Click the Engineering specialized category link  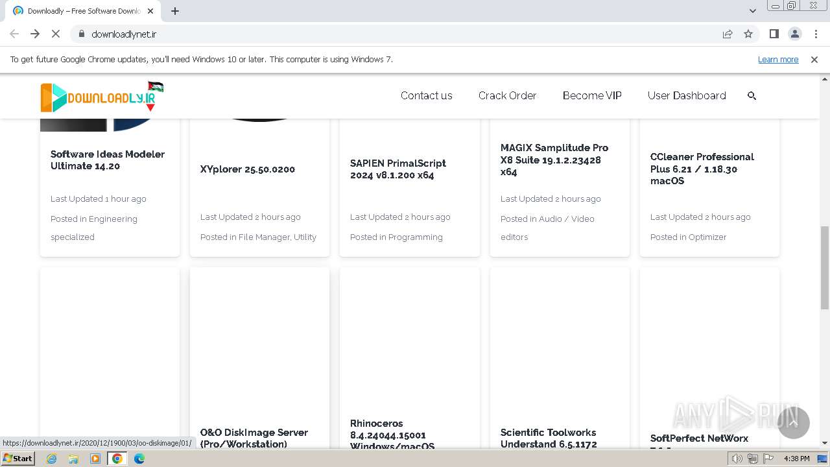pyautogui.click(x=94, y=228)
